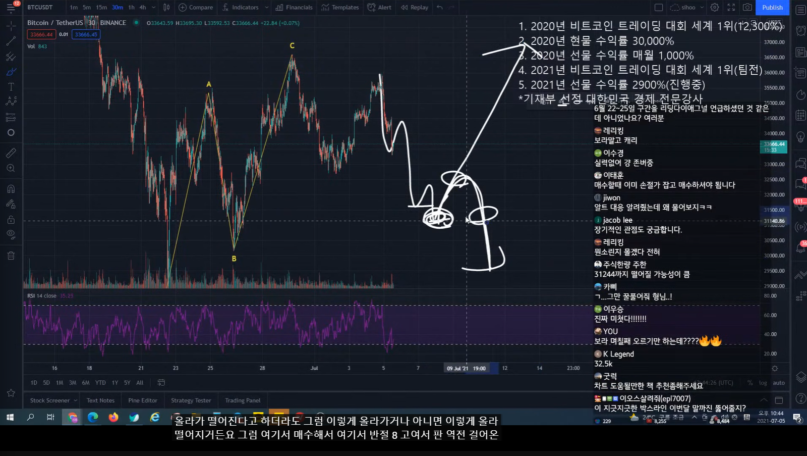
Task: Click the Compare symbol button
Action: [196, 8]
